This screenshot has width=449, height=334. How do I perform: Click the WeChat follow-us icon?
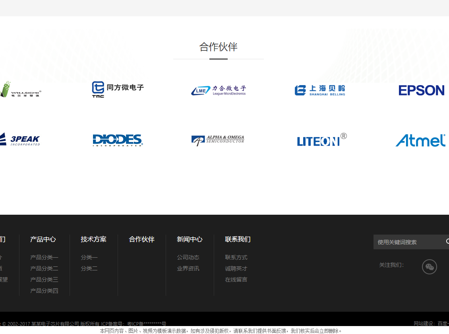429,267
